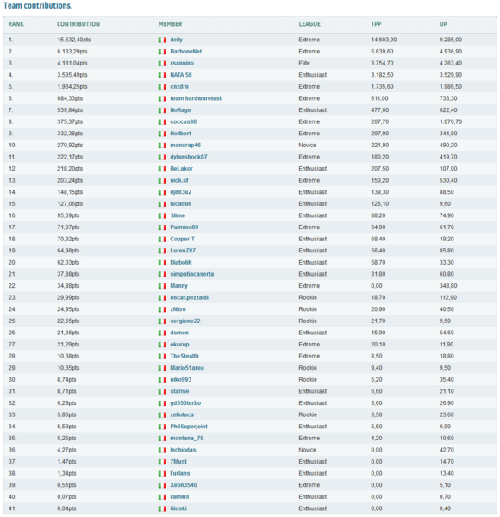The image size is (500, 517).
Task: Open member profile NATA 58
Action: pyautogui.click(x=181, y=75)
